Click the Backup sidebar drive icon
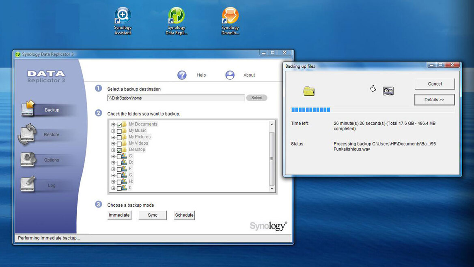Screen dimensions: 474x267 coord(28,109)
